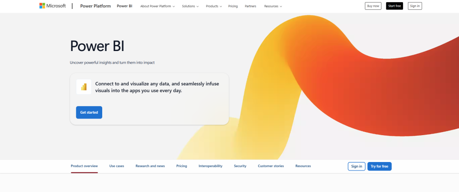Open Pricing in the top navigation
This screenshot has width=459, height=192.
pyautogui.click(x=233, y=6)
